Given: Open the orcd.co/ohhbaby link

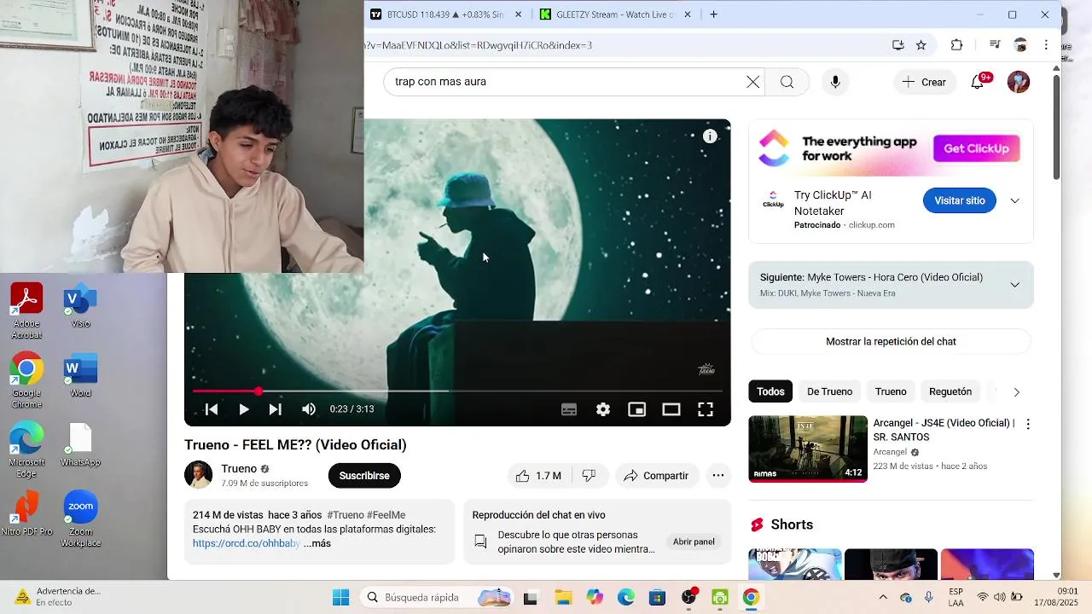Looking at the screenshot, I should click(x=247, y=543).
